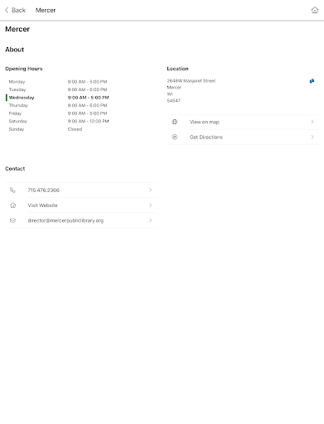
Task: Click chevron on the email row
Action: [151, 220]
